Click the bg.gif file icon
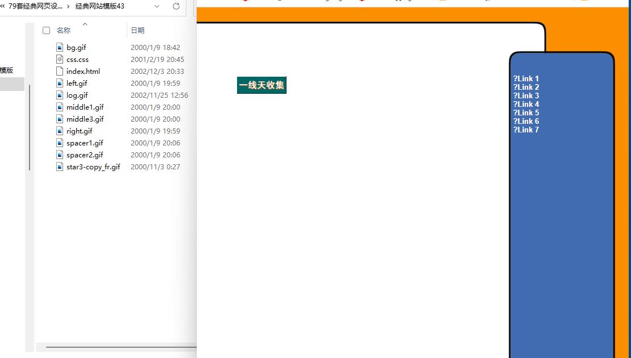The image size is (631, 358). click(x=60, y=48)
